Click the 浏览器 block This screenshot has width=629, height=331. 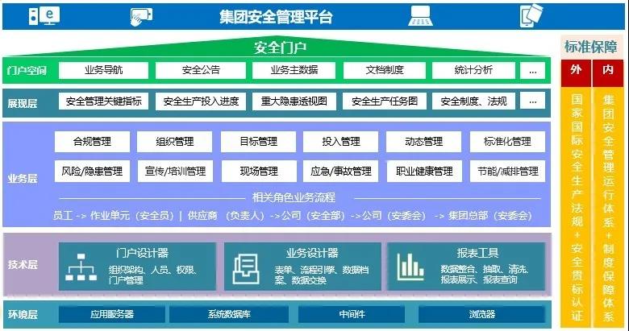click(481, 314)
